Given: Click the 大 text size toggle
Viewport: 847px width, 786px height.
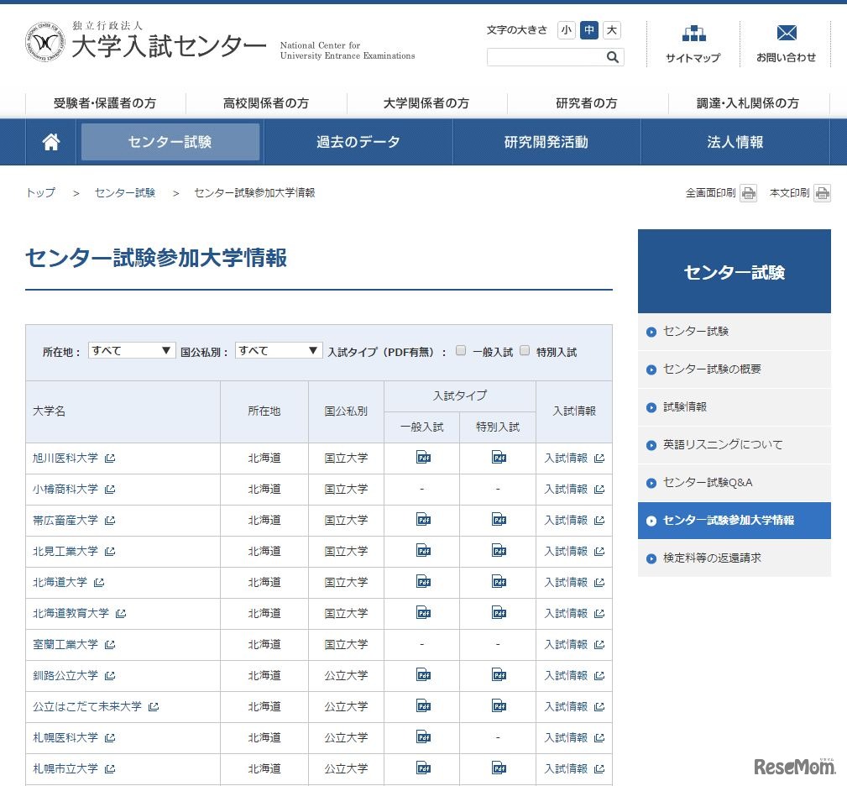Looking at the screenshot, I should (610, 30).
